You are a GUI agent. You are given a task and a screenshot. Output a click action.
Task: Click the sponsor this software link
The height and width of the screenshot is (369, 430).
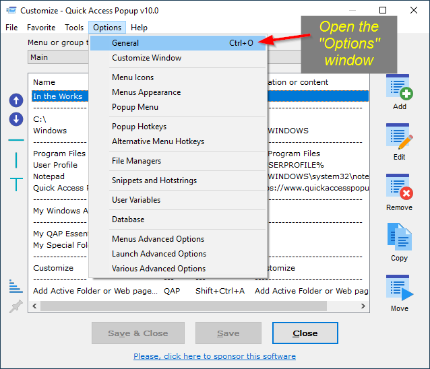tap(214, 356)
